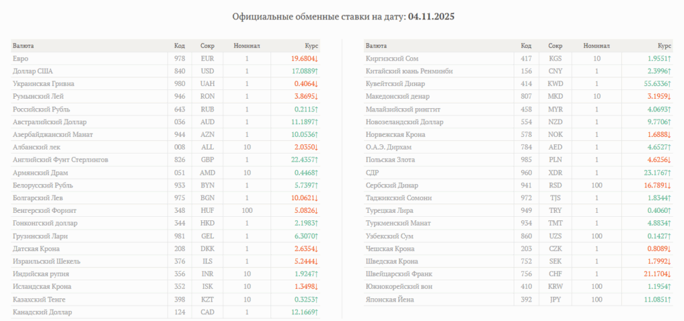Click the right table's Курс column header
Viewport: 684px width, 321px height.
point(664,46)
